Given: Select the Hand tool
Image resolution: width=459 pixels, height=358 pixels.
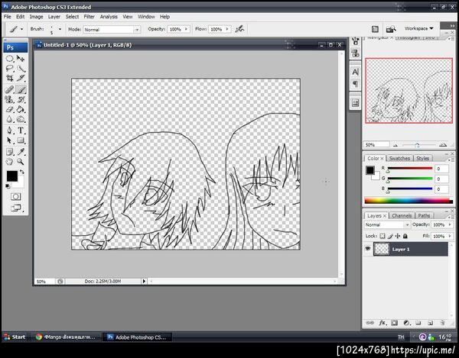Looking at the screenshot, I should pos(10,162).
